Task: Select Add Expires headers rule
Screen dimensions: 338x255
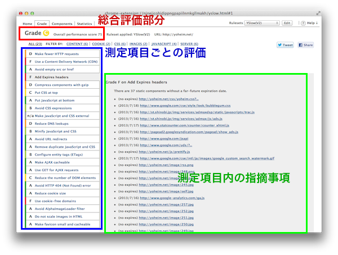Action: (x=63, y=77)
